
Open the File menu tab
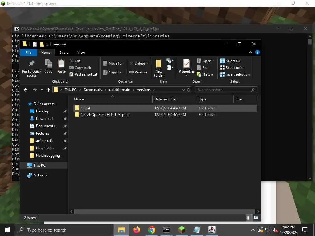pyautogui.click(x=28, y=53)
